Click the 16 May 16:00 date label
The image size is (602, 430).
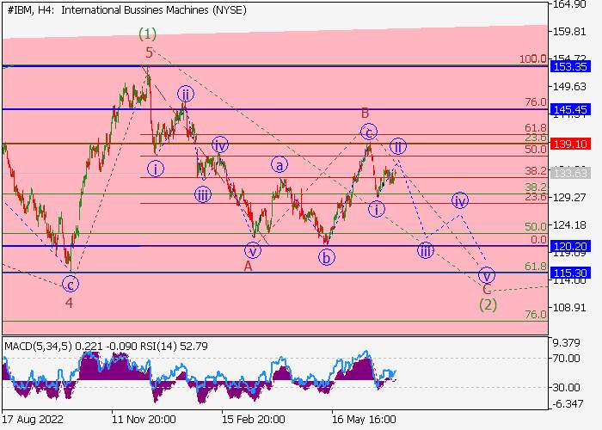(x=364, y=420)
